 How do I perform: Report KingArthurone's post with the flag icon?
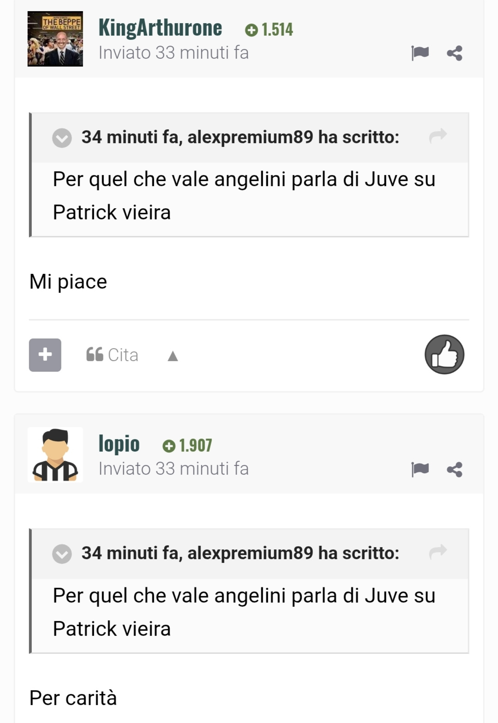pyautogui.click(x=420, y=53)
